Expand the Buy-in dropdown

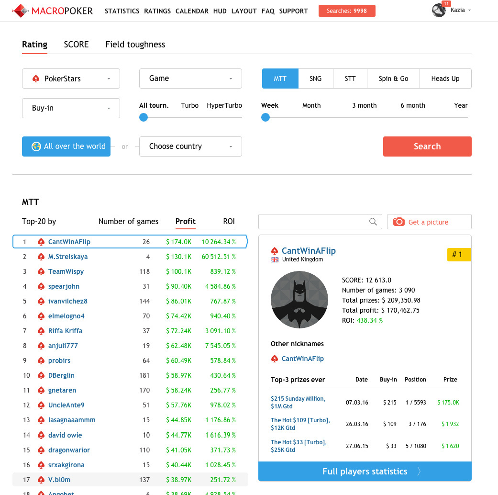coord(71,108)
